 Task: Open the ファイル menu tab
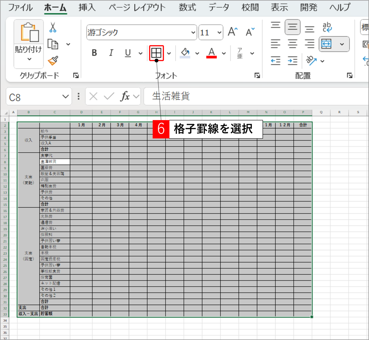point(20,7)
